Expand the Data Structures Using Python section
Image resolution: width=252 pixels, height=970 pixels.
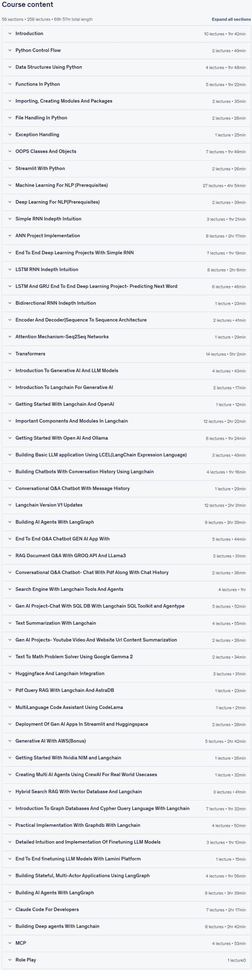coord(126,67)
